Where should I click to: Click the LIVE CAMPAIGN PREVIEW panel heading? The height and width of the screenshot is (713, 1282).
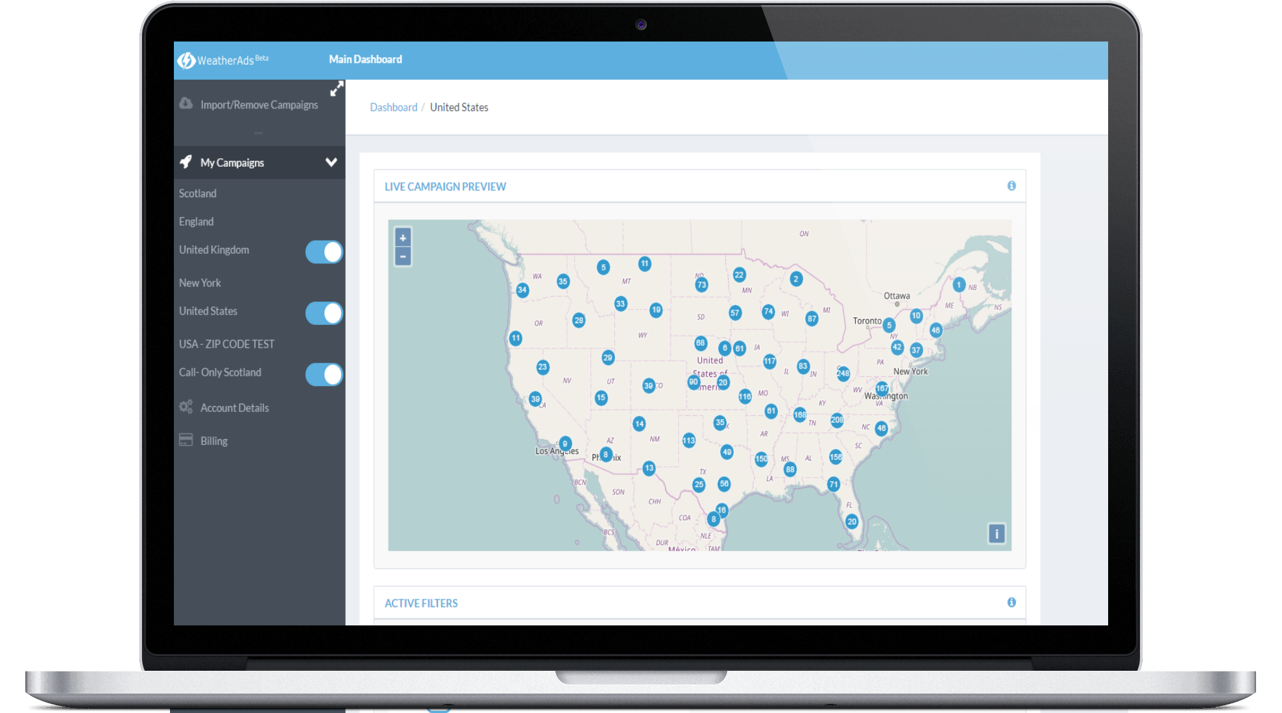coord(445,187)
